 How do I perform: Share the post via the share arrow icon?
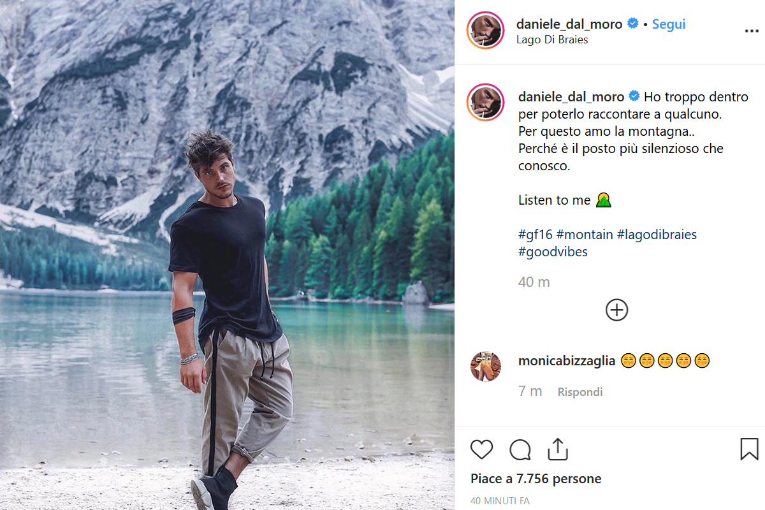coord(558,449)
